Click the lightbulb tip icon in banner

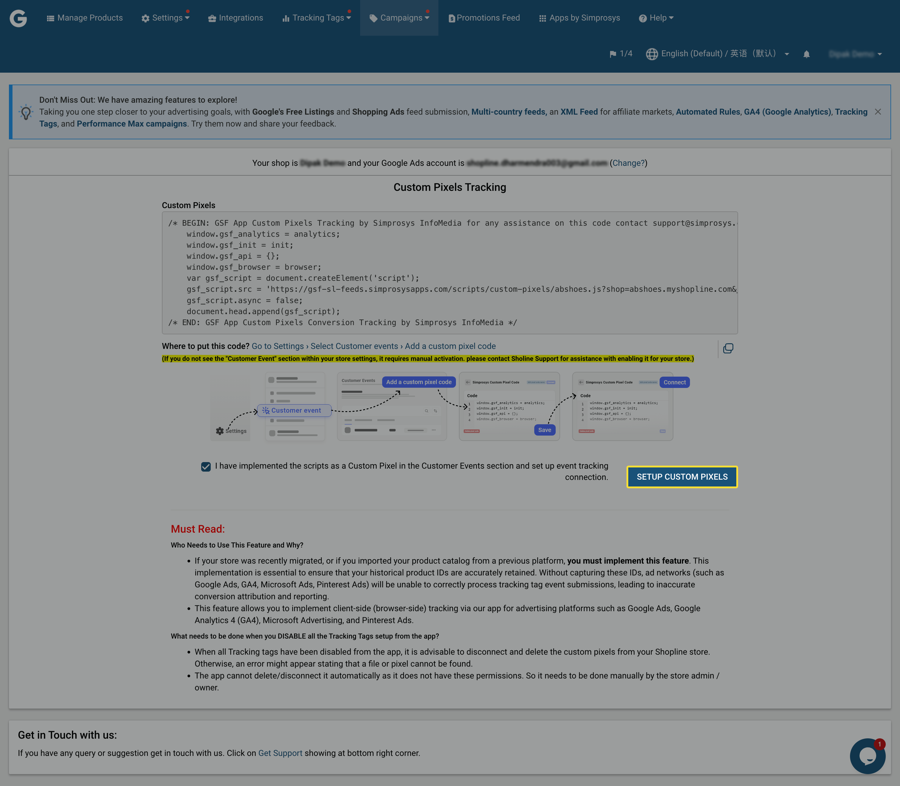coord(26,112)
